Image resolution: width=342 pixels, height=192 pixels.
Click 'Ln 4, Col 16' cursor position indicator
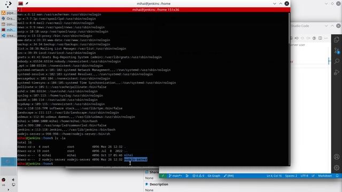click(274, 176)
